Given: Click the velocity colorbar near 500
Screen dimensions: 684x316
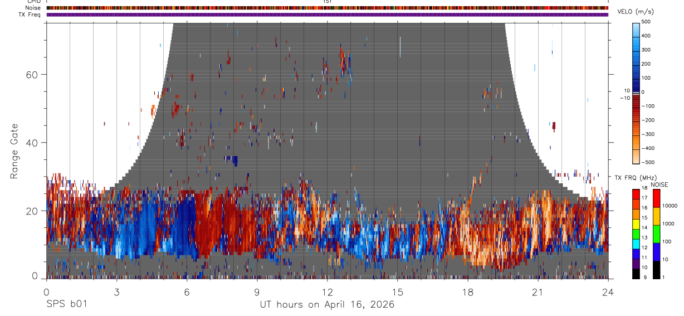Looking at the screenshot, I should (x=636, y=26).
